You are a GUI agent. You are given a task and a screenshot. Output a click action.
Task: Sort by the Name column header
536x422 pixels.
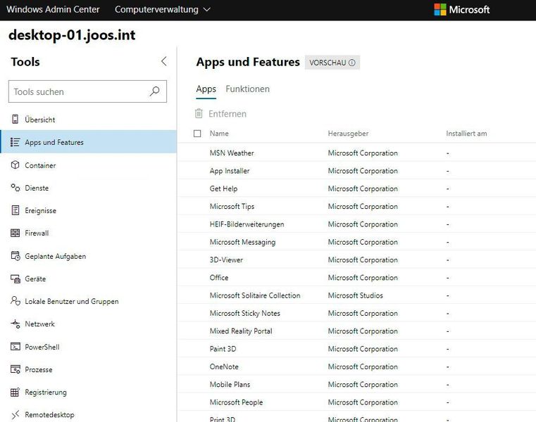[219, 133]
